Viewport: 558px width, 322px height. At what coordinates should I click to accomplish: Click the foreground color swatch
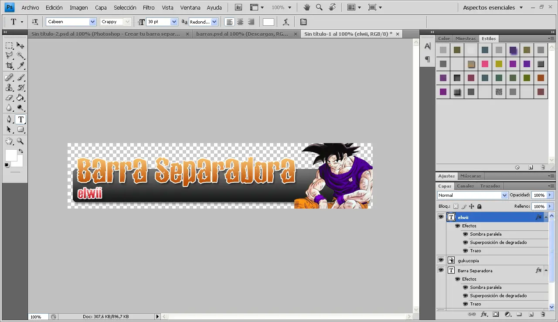coord(11,155)
